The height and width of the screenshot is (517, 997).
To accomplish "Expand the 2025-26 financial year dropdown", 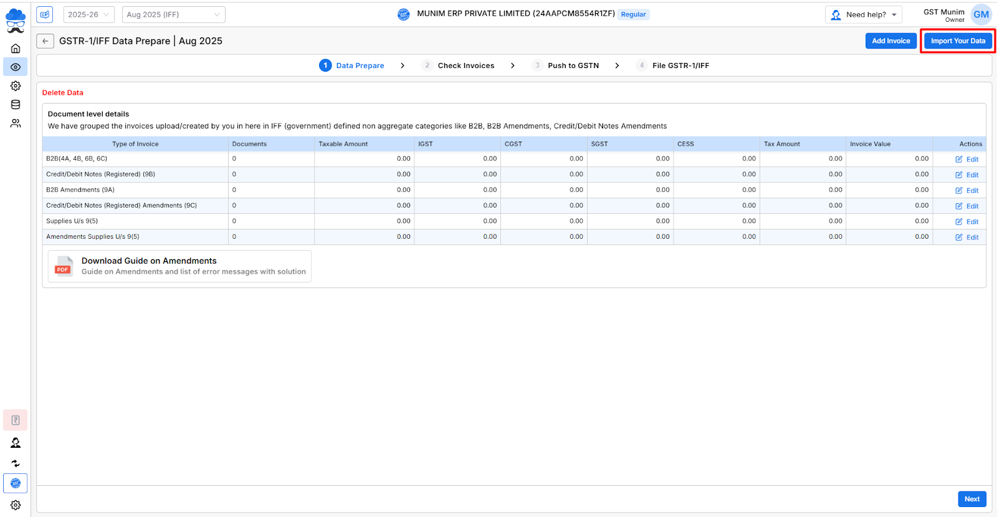I will (x=88, y=14).
